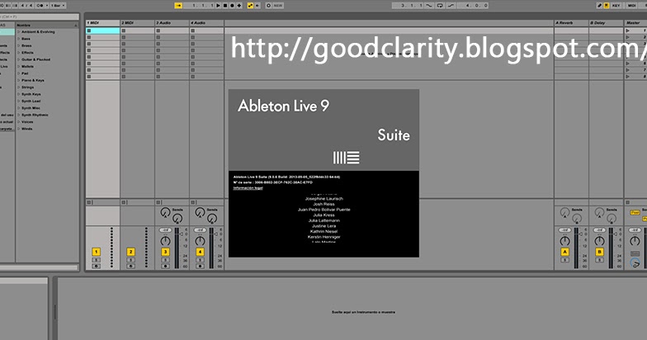
Task: Expand the Guitar & Plucked folder
Action: pos(18,59)
